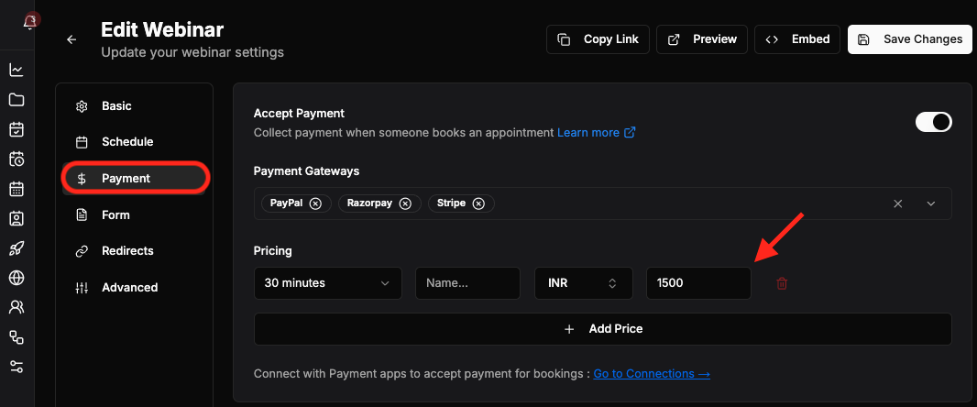Click the price Name input field
977x407 pixels.
tap(468, 283)
